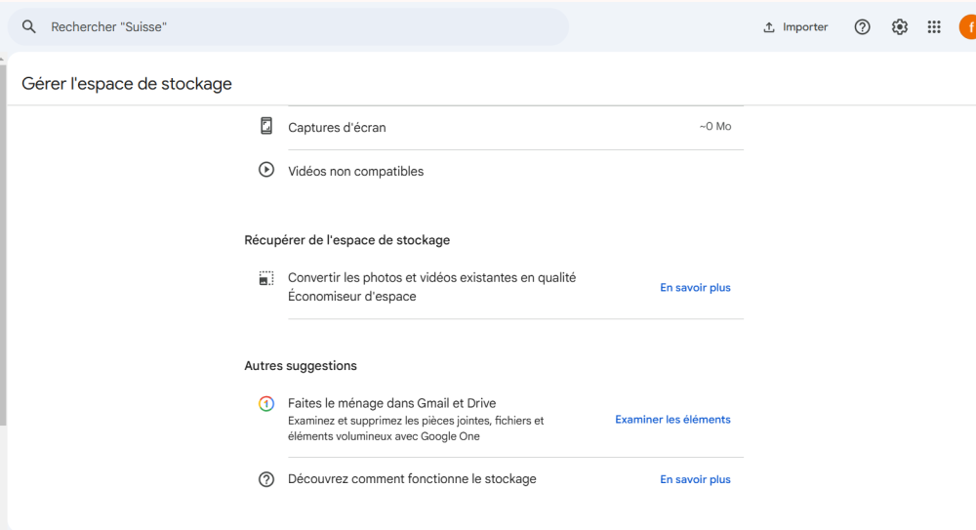Click the Google One colored icon

tap(266, 403)
